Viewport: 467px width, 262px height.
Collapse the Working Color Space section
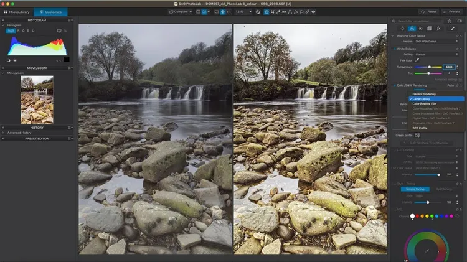tap(392, 35)
